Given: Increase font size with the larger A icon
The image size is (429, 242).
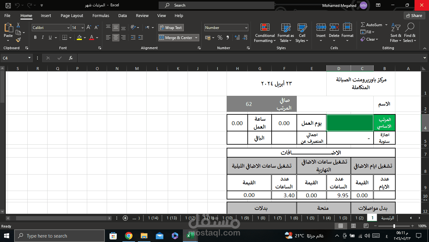Looking at the screenshot, I should click(89, 28).
